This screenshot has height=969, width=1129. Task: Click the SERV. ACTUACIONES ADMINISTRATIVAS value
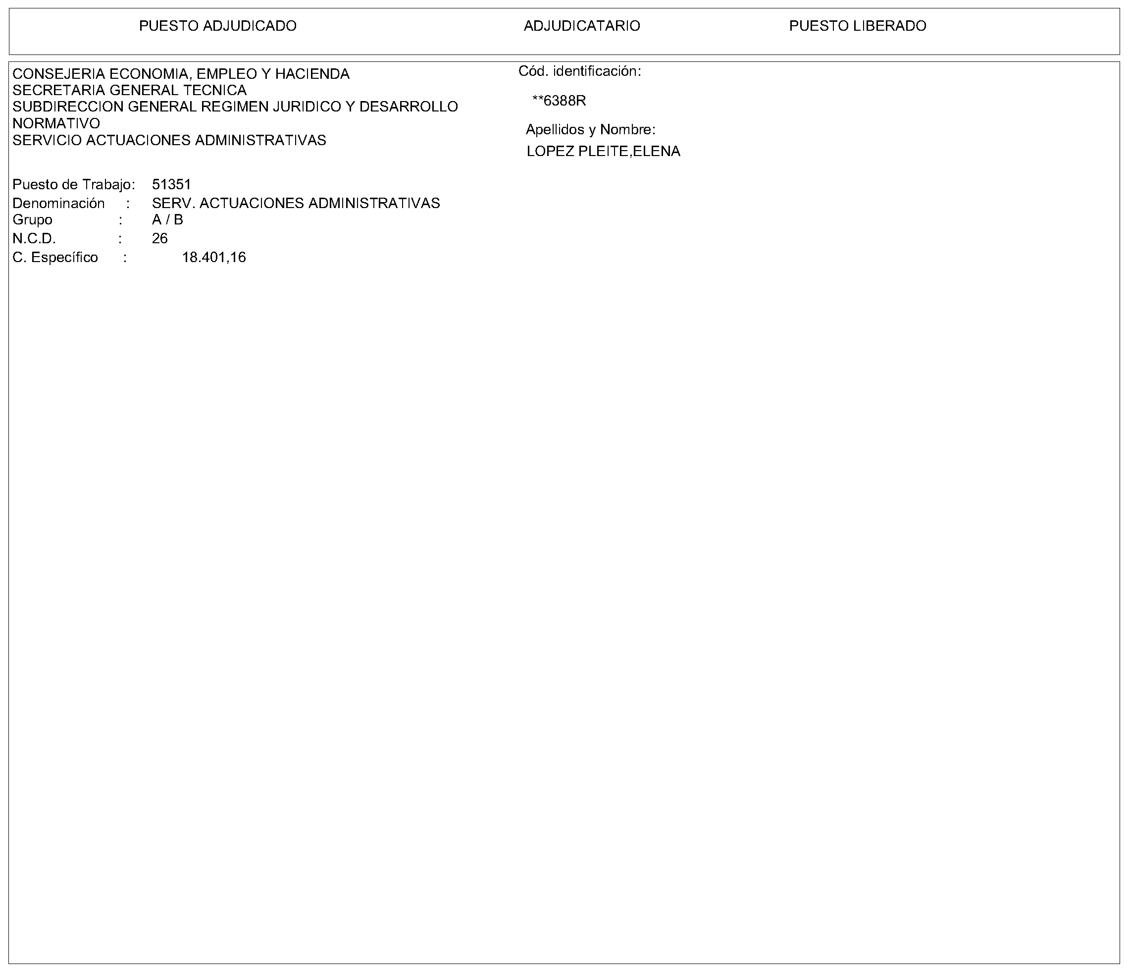295,203
